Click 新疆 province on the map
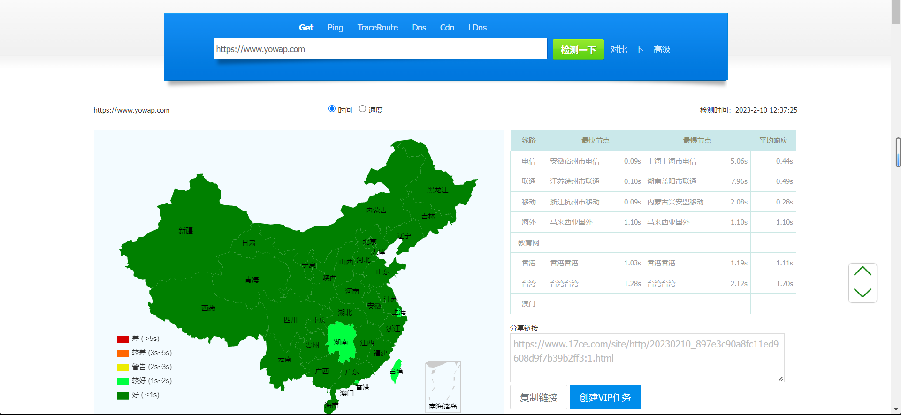Image resolution: width=901 pixels, height=415 pixels. 185,230
